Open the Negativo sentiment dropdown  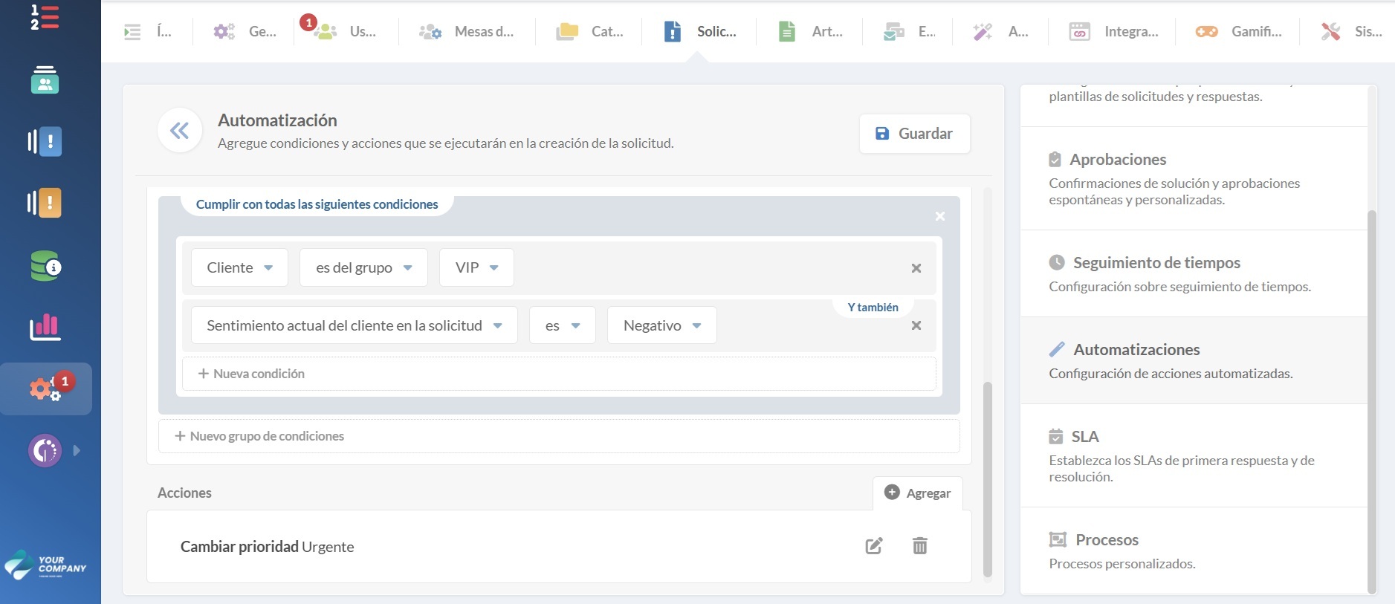[x=661, y=325]
